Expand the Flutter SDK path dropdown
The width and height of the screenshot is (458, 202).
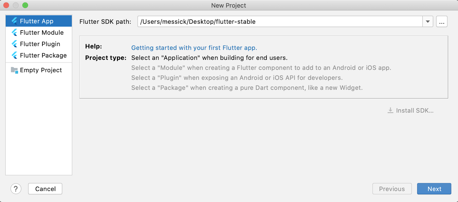(x=428, y=22)
